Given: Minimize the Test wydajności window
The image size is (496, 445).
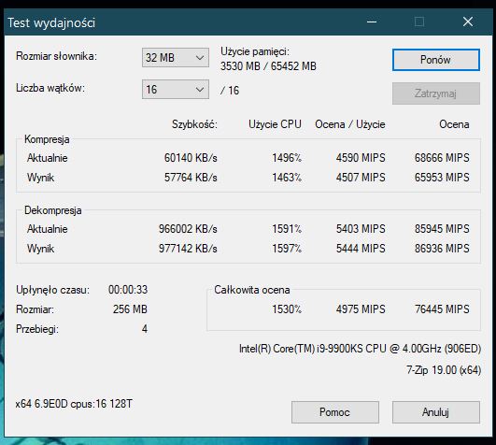Looking at the screenshot, I should [x=372, y=22].
